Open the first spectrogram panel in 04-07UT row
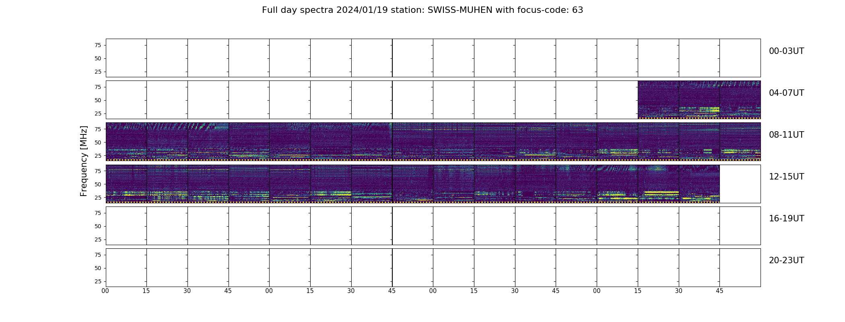 pyautogui.click(x=658, y=100)
